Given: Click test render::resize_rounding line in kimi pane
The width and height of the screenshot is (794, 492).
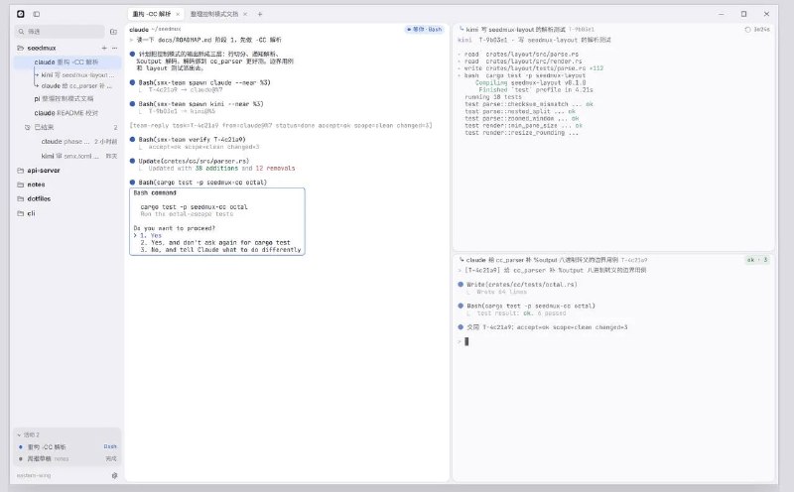Looking at the screenshot, I should point(522,133).
